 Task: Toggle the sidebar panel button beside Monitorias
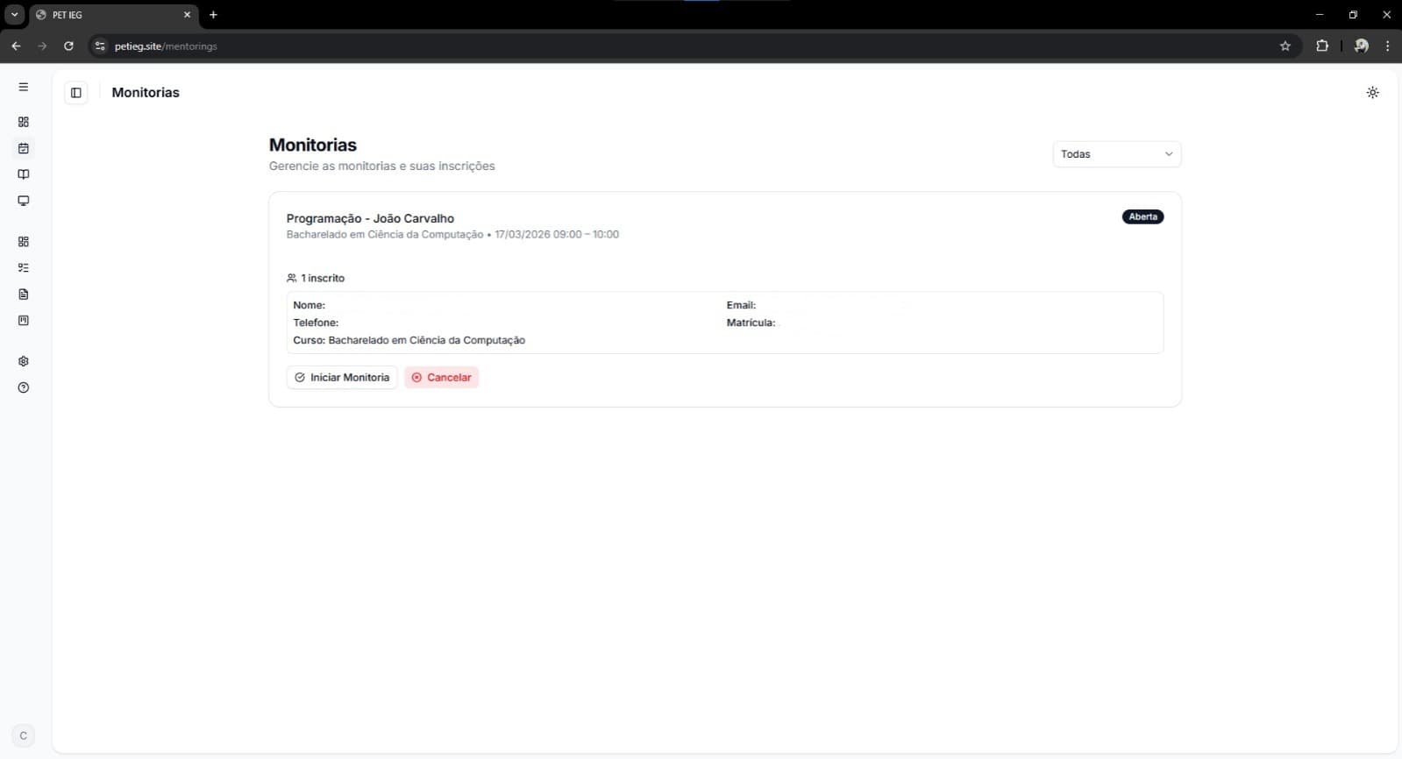pos(76,93)
